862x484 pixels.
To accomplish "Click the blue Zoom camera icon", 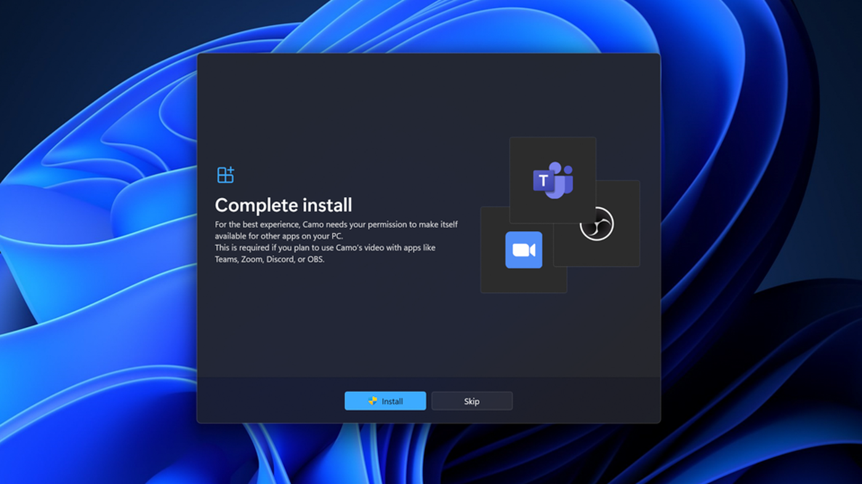I will tap(523, 250).
